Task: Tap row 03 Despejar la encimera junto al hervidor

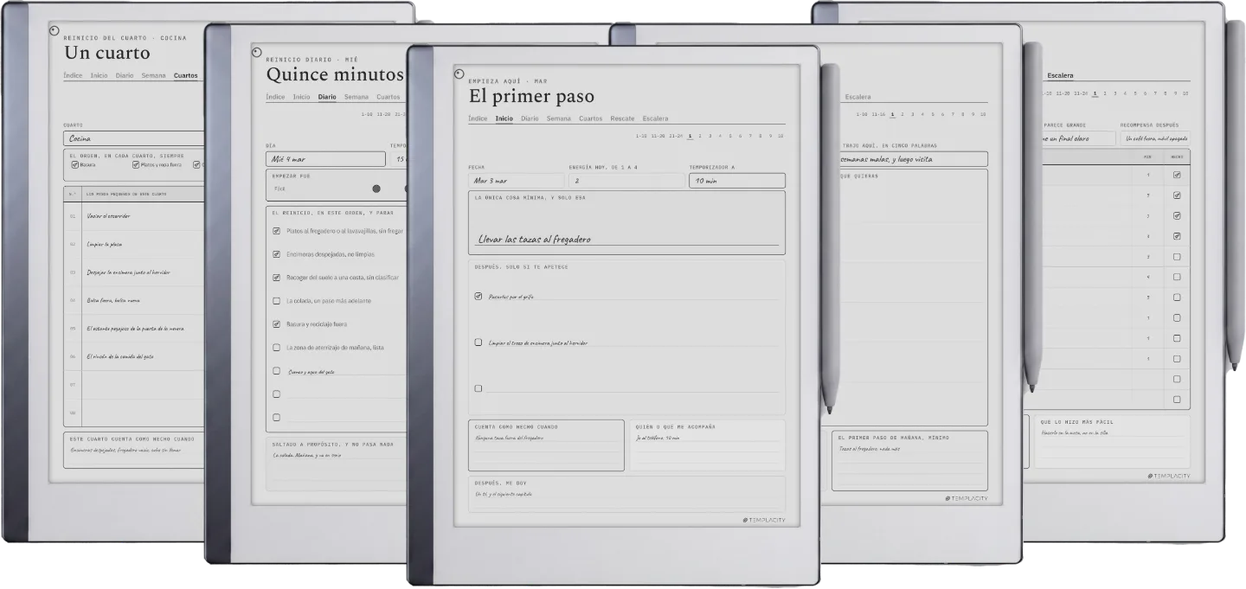Action: pyautogui.click(x=134, y=272)
